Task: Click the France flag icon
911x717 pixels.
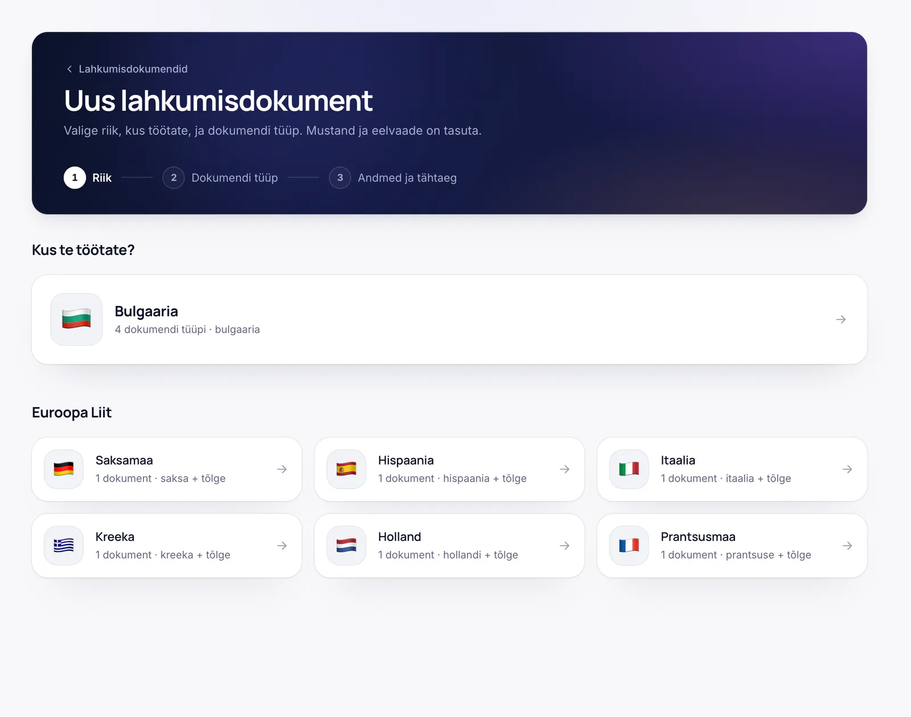Action: 629,546
